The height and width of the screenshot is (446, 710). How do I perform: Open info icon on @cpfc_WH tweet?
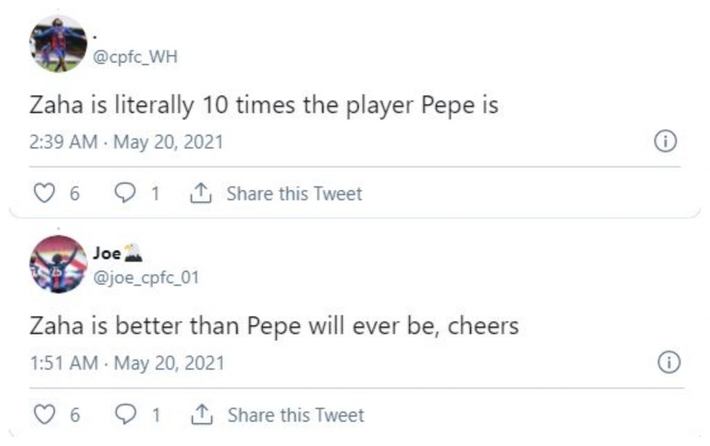664,142
